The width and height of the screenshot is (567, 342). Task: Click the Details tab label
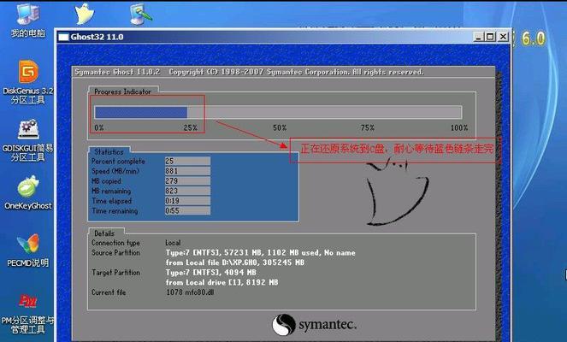coord(104,233)
